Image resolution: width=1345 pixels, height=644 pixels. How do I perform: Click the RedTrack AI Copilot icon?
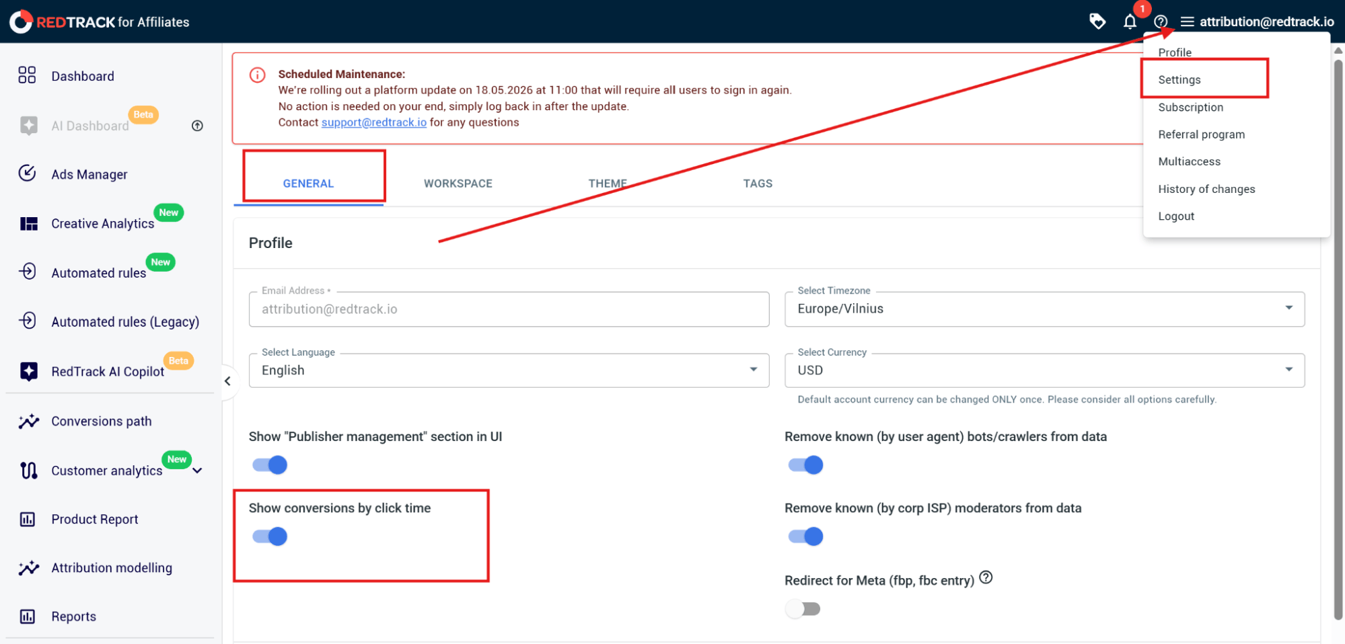pyautogui.click(x=28, y=371)
